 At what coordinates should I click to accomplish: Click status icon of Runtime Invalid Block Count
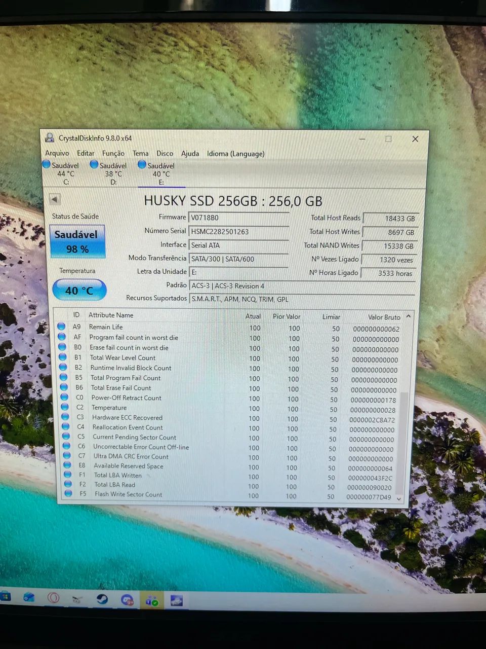[63, 367]
